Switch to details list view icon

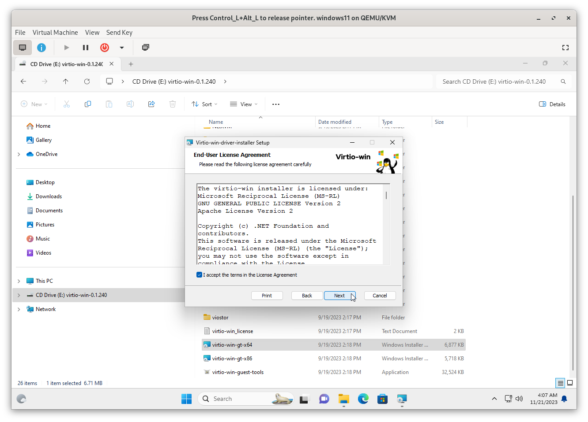point(561,383)
